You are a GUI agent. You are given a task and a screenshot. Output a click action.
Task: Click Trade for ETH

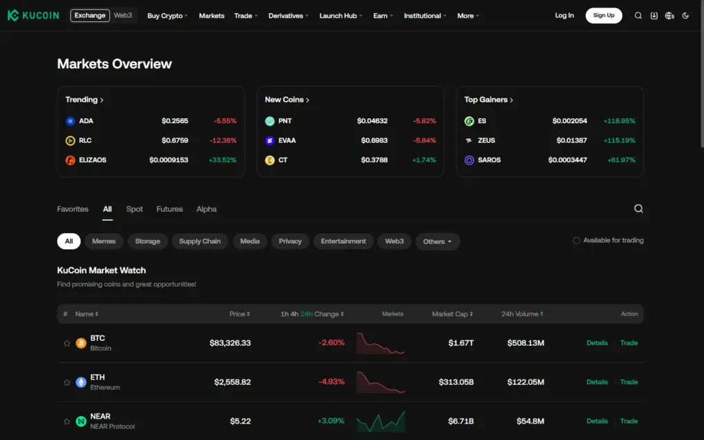click(628, 382)
